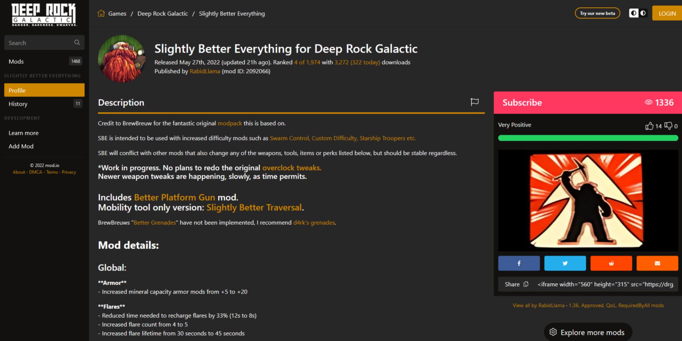The image size is (682, 341).
Task: Click the Very Positive rating text
Action: (x=515, y=125)
